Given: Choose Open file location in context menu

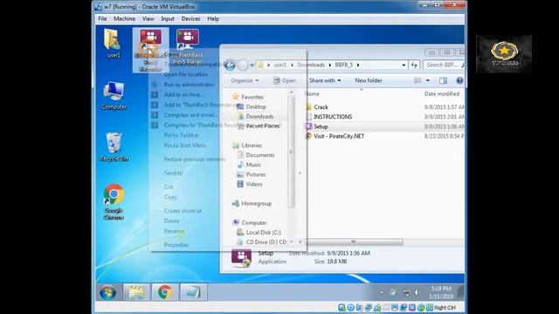Looking at the screenshot, I should click(186, 74).
